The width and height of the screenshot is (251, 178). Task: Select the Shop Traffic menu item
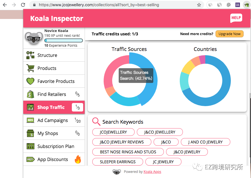tap(54, 107)
